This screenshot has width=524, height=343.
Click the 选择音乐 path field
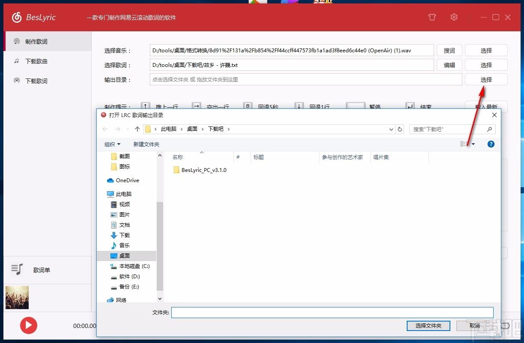[292, 51]
